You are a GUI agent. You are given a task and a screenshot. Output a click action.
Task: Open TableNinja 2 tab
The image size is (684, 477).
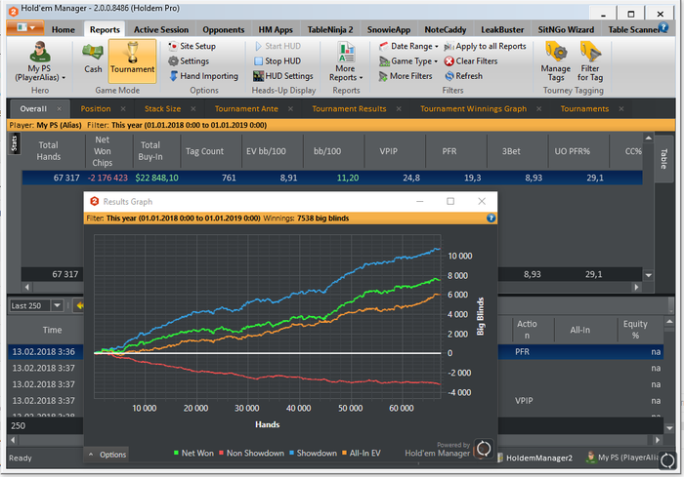pos(330,29)
